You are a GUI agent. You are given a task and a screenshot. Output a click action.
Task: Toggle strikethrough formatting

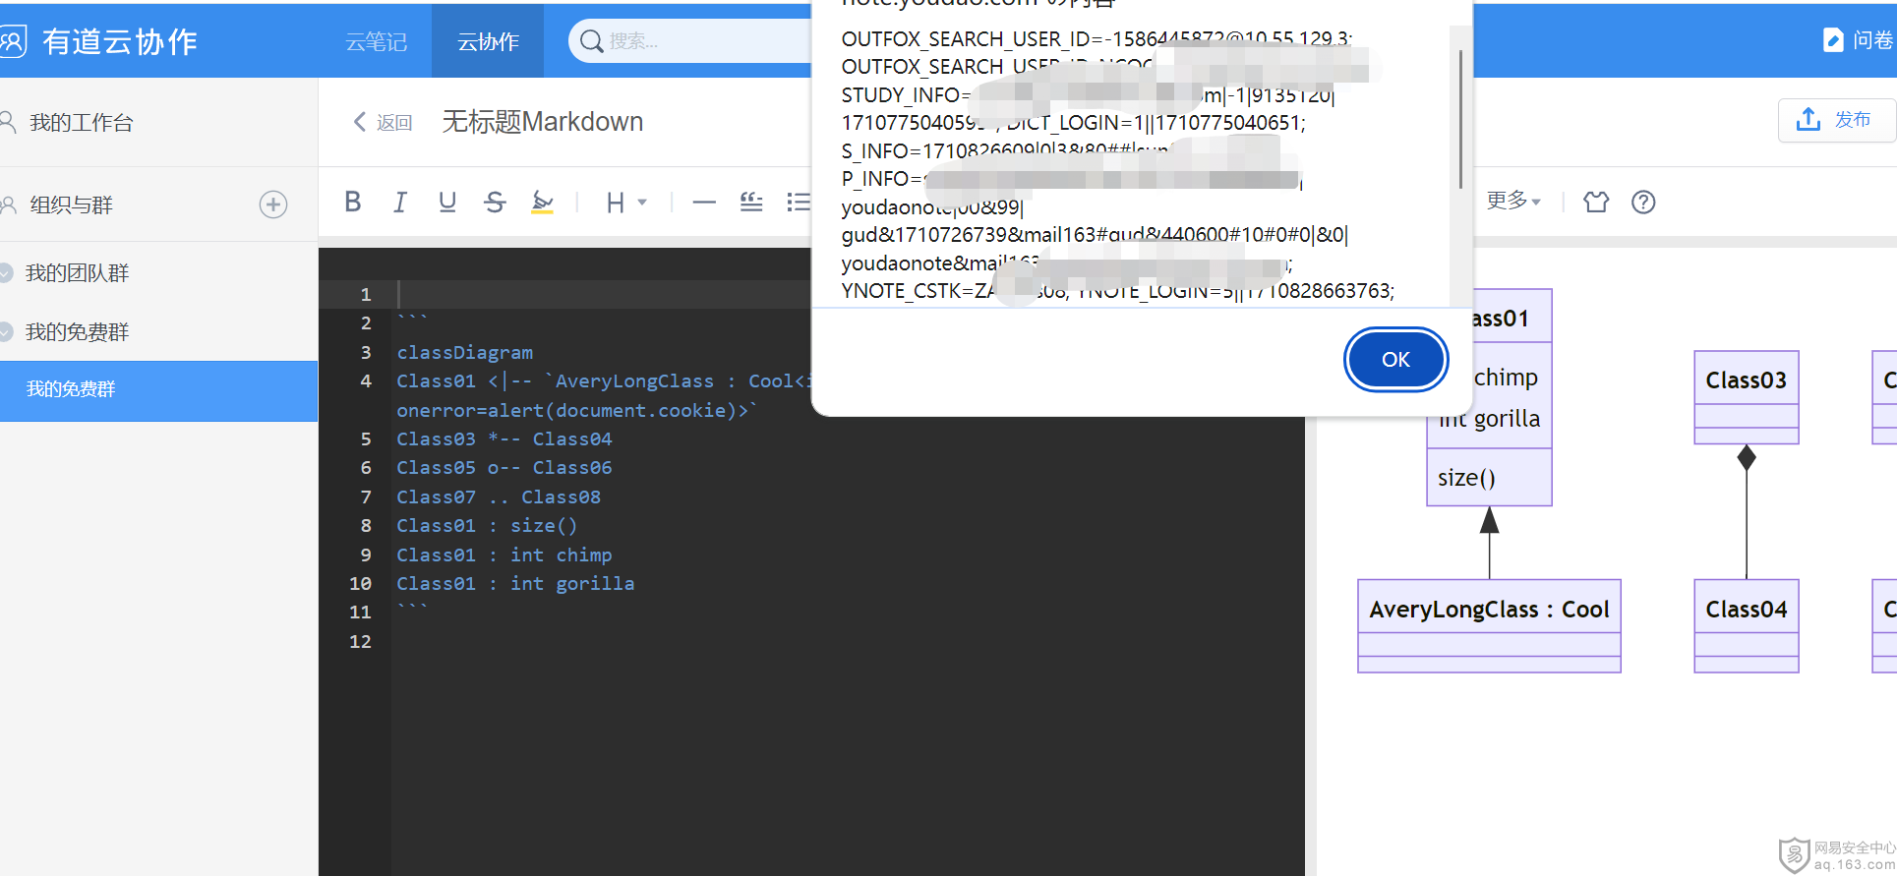[495, 202]
